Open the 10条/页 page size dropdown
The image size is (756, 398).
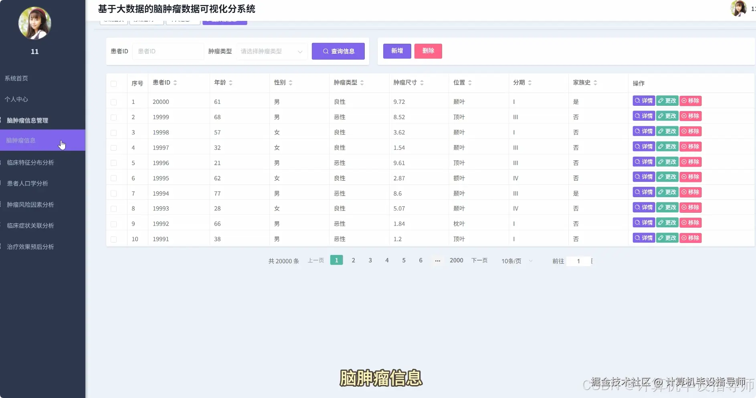[516, 261]
